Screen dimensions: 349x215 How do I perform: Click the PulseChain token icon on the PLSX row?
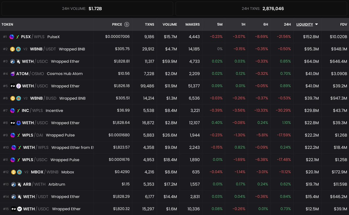pyautogui.click(x=12, y=37)
